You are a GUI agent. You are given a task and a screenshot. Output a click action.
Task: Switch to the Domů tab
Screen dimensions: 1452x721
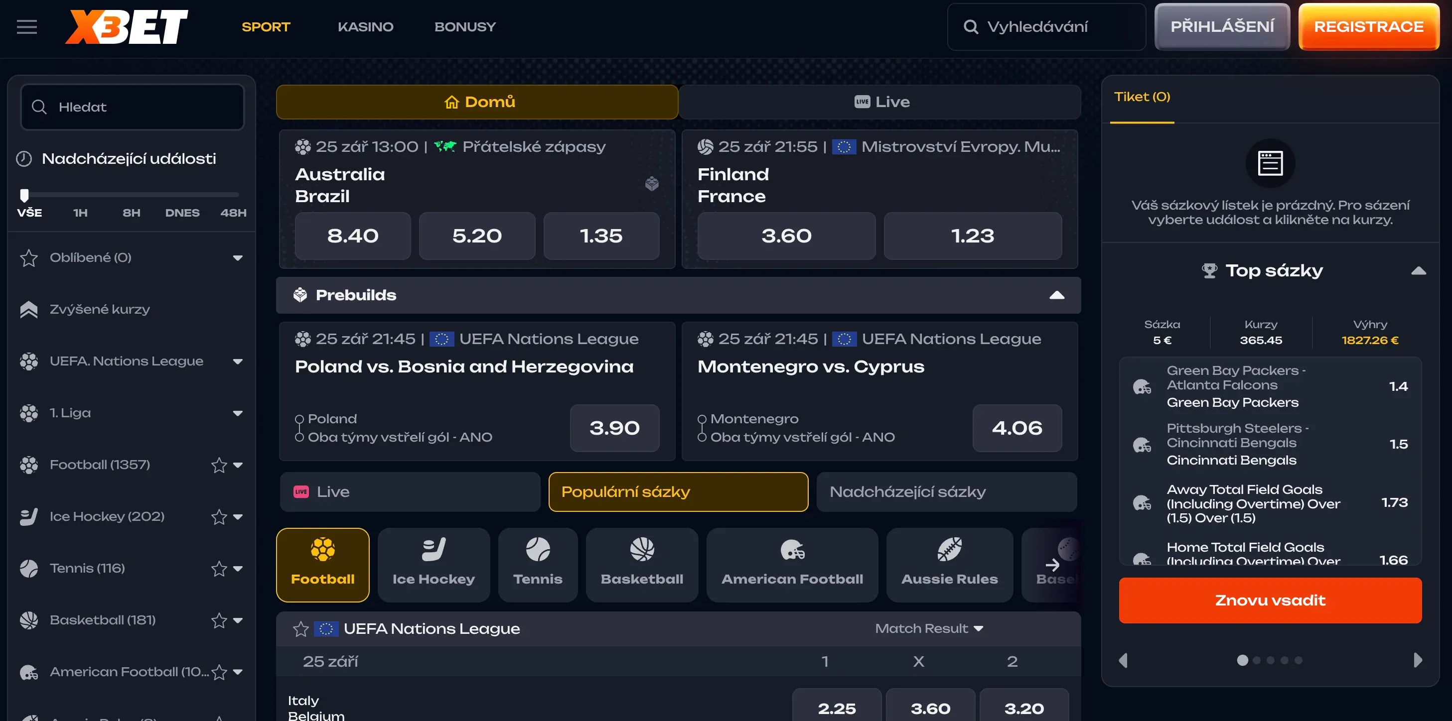pos(477,102)
